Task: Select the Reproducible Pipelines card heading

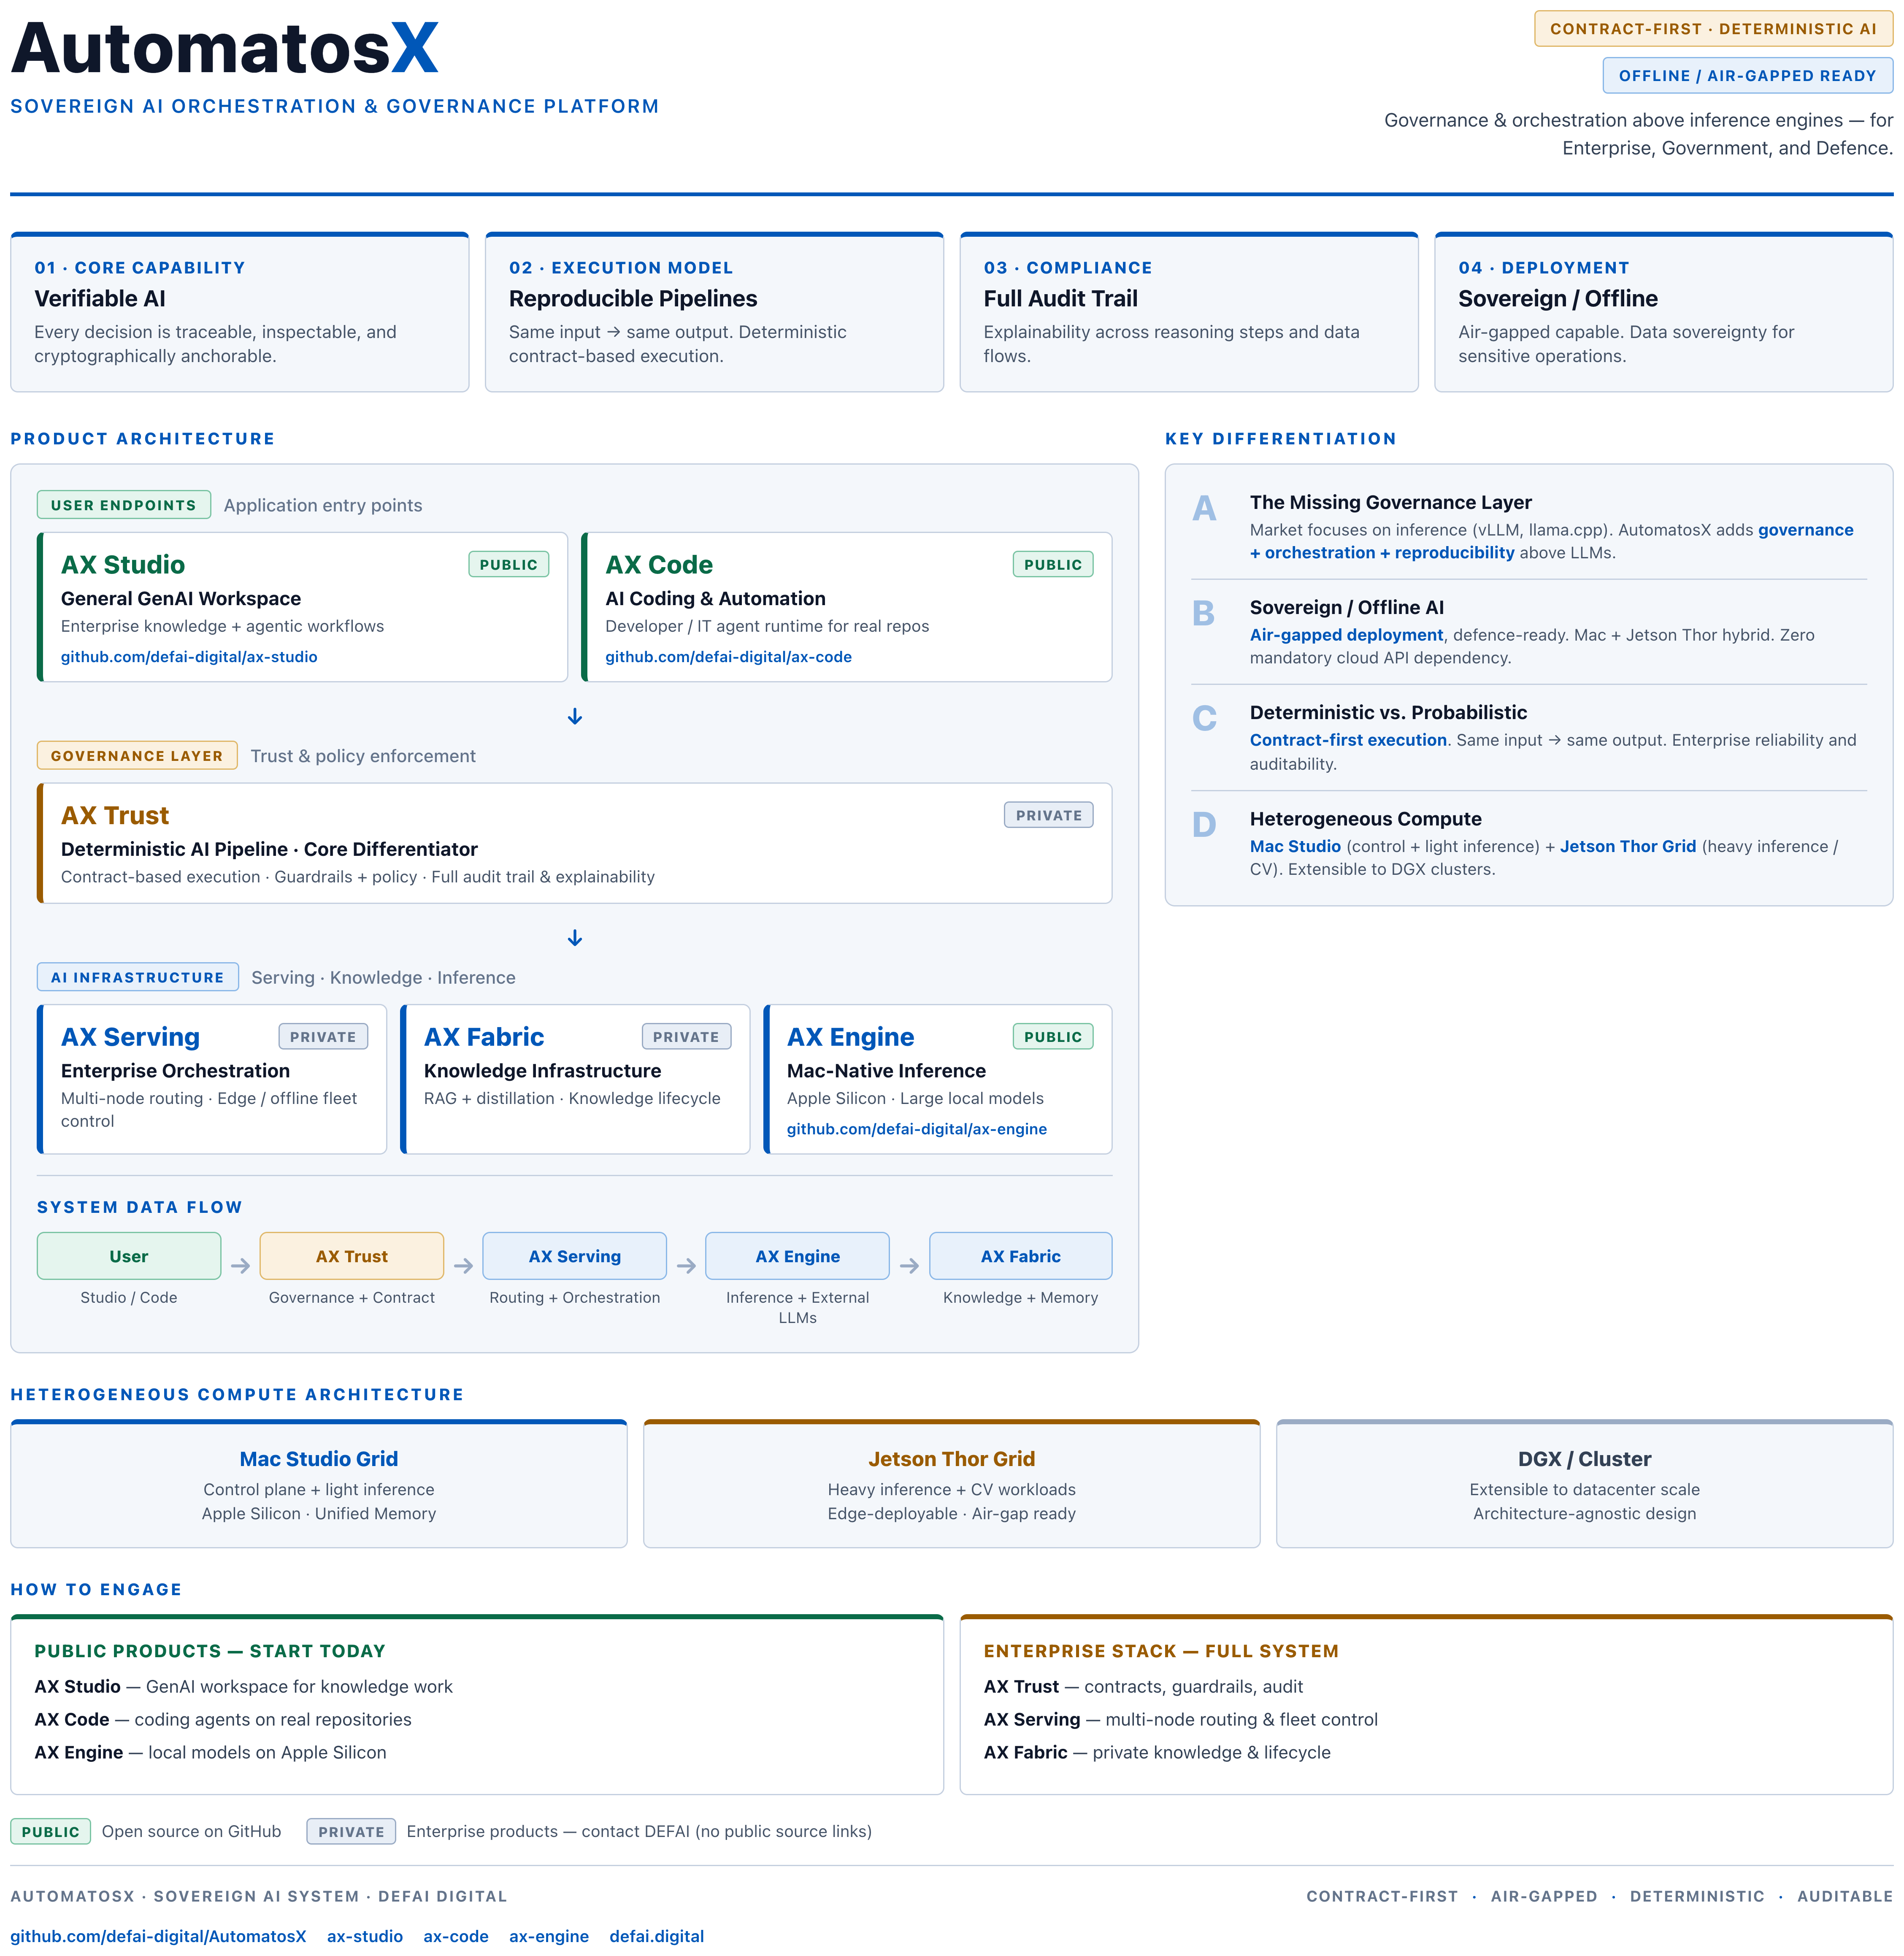Action: (x=633, y=299)
